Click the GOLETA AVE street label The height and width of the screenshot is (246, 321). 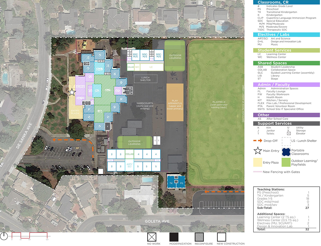click(x=157, y=221)
